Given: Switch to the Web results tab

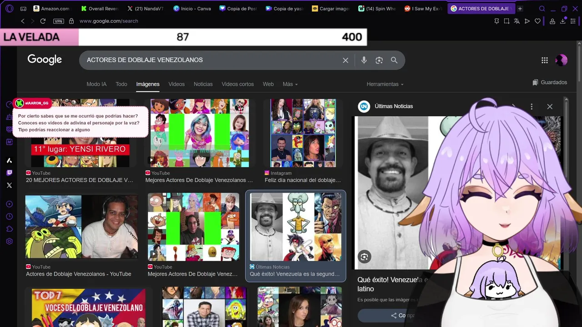Looking at the screenshot, I should pyautogui.click(x=268, y=84).
